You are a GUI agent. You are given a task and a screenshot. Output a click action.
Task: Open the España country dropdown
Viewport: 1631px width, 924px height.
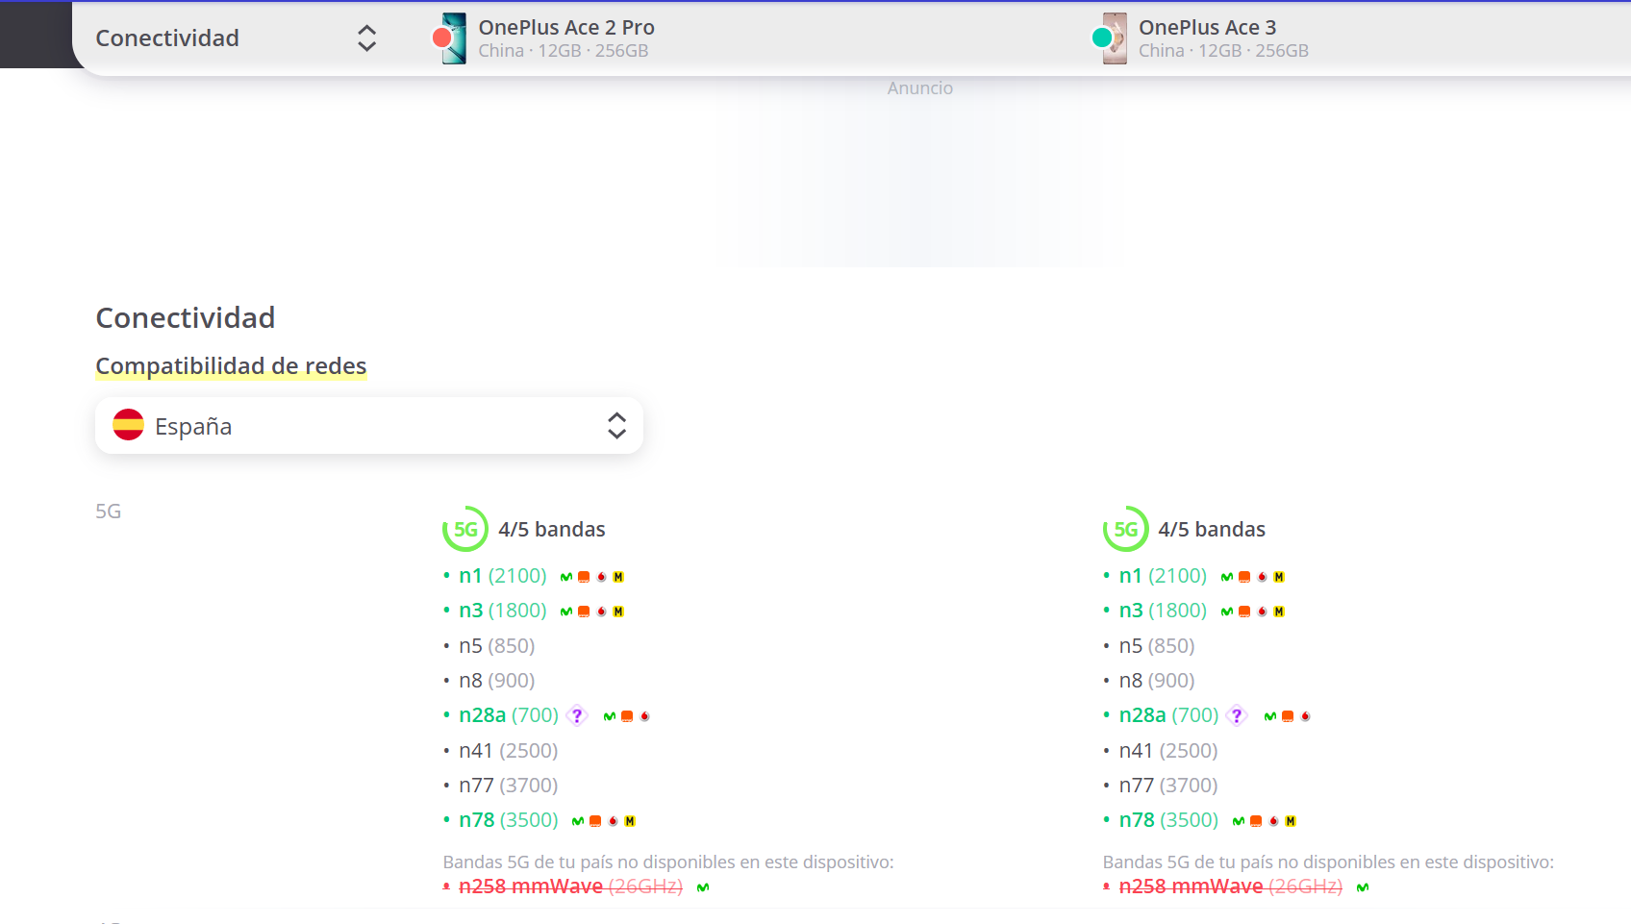(369, 425)
